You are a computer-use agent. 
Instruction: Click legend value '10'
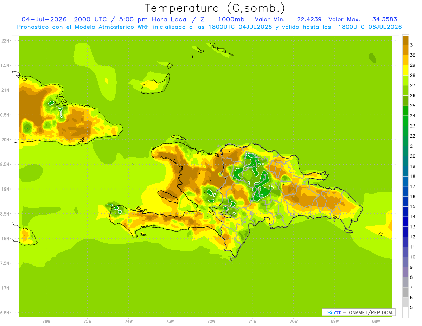(x=413, y=257)
